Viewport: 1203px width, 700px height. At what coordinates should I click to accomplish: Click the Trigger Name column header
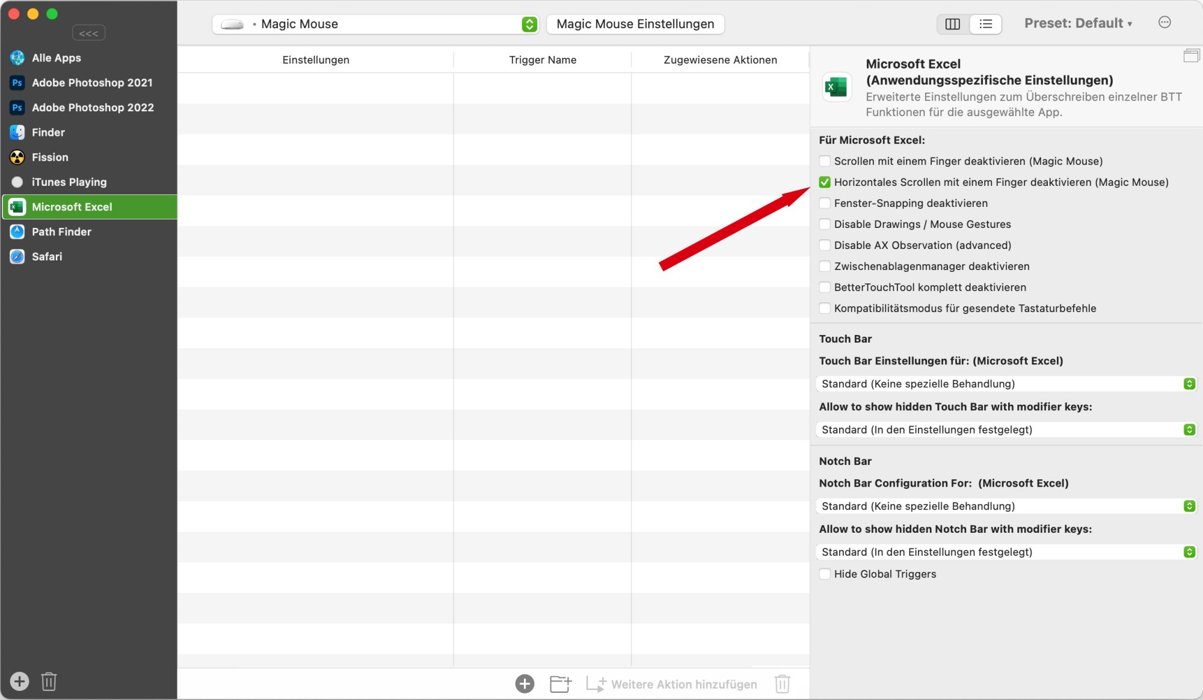[x=543, y=60]
